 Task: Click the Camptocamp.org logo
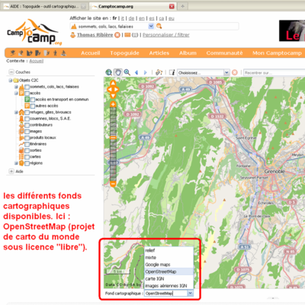click(34, 32)
